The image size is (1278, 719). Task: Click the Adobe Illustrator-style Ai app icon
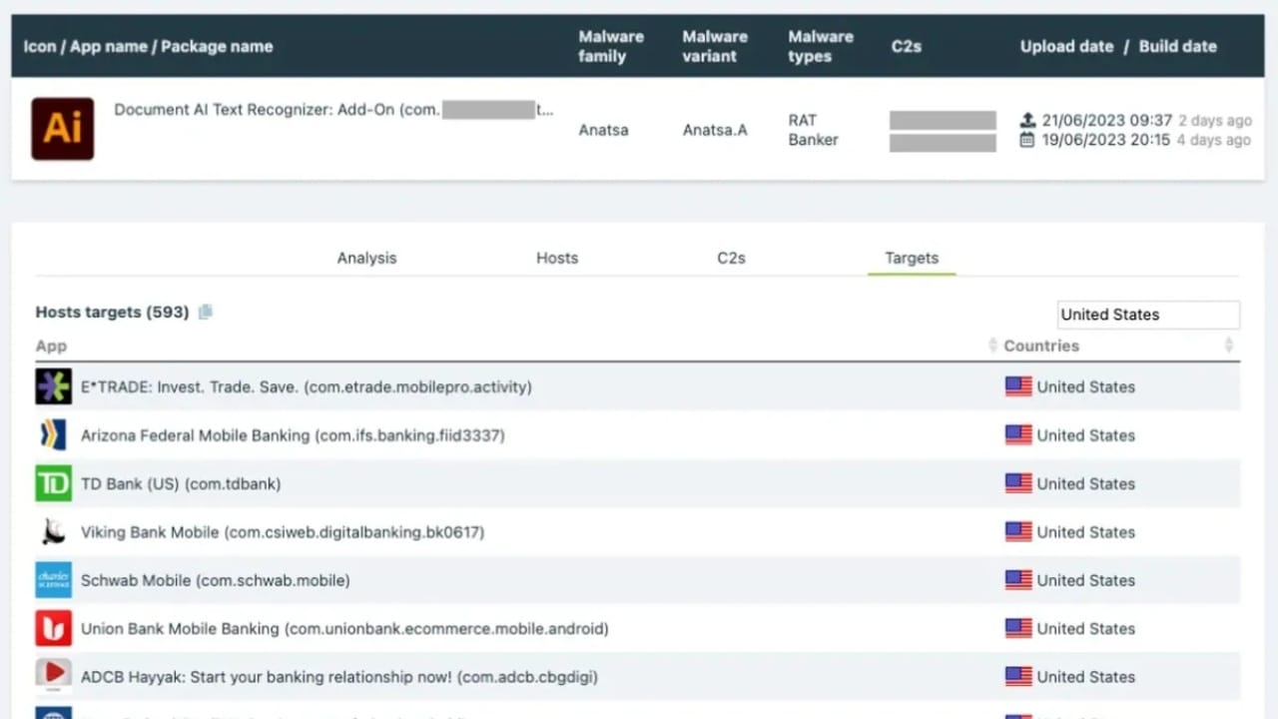63,129
